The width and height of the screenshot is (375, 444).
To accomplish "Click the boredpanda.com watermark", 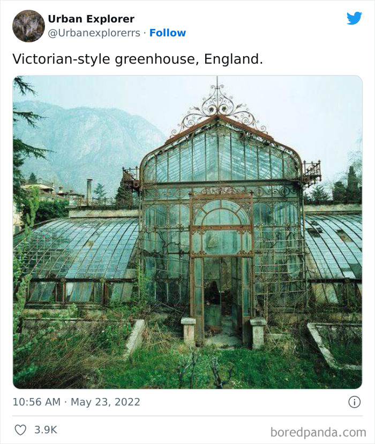I will click(318, 432).
